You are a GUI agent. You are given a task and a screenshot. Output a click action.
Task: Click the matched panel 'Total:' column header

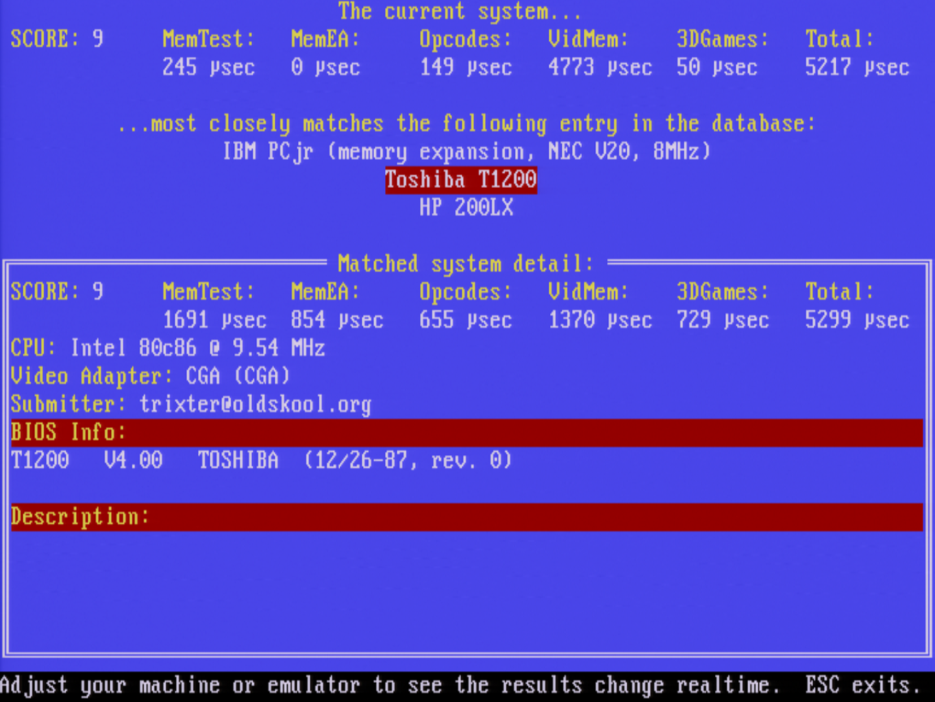[x=840, y=292]
